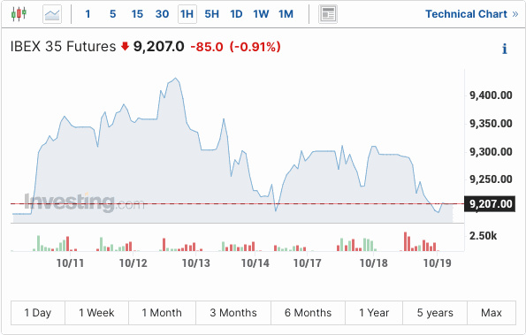Screen dimensions: 526x335
Task: Select the area chart type icon
Action: click(x=52, y=14)
